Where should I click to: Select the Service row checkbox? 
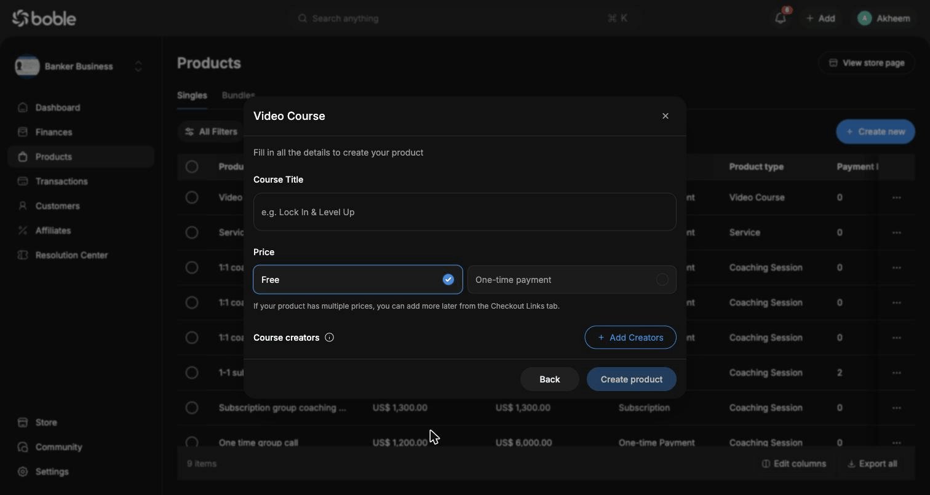(192, 232)
